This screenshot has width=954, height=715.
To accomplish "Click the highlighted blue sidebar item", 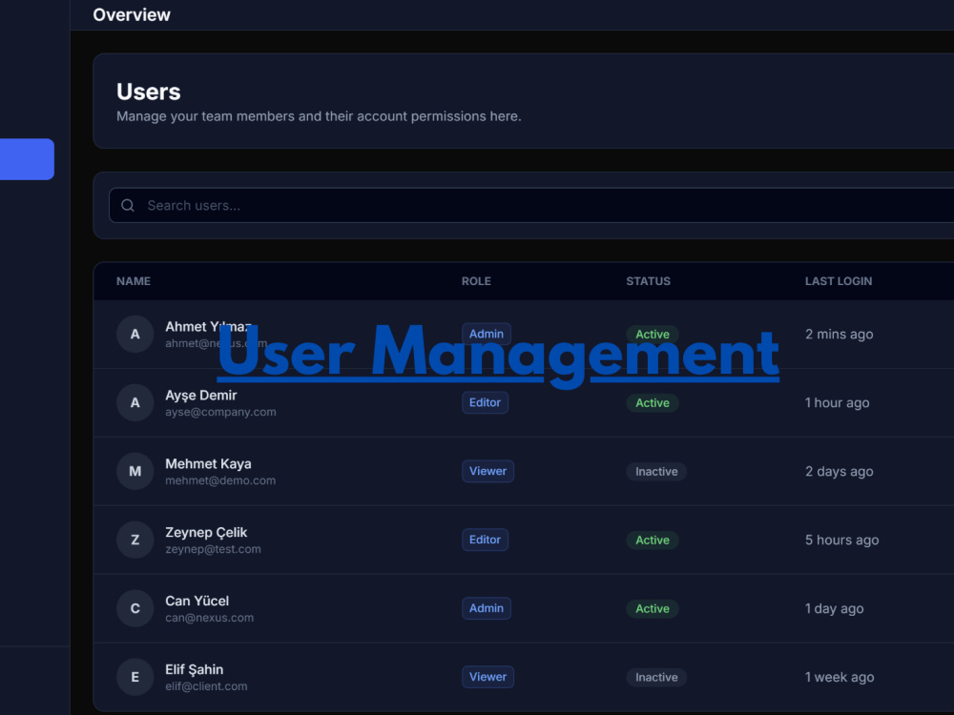I will coord(27,159).
